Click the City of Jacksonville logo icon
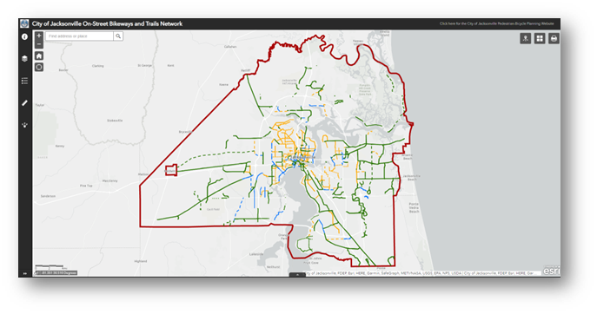This screenshot has width=597, height=314. [24, 23]
